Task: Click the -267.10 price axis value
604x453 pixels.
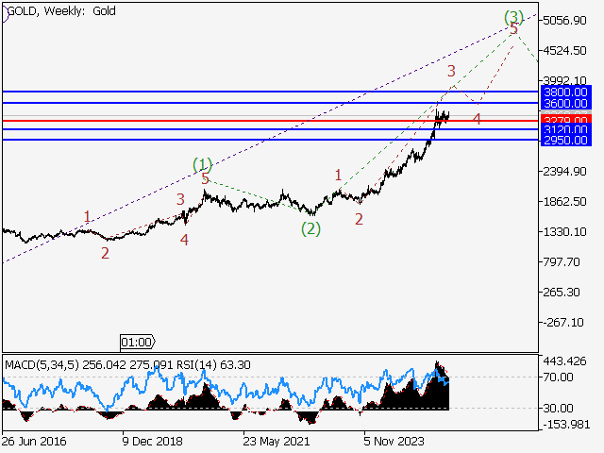Action: [565, 323]
